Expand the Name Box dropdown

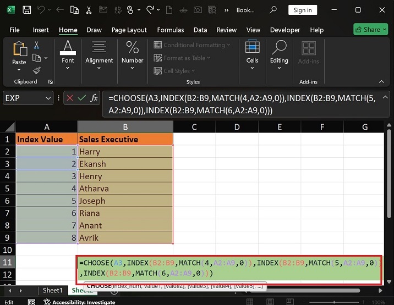pos(48,98)
